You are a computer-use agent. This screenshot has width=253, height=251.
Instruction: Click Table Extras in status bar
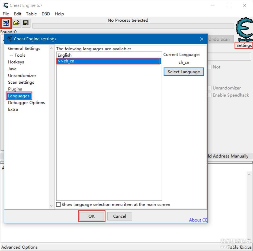(240, 247)
